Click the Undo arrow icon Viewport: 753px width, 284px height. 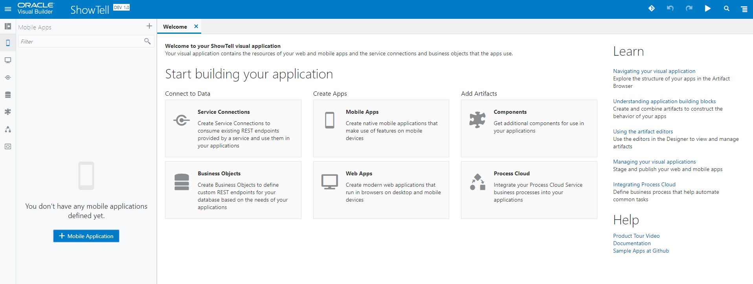670,8
